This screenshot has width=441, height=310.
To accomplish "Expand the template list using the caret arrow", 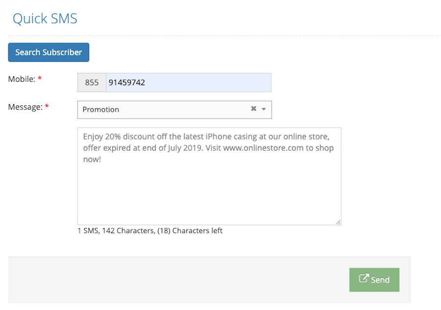I will click(264, 109).
